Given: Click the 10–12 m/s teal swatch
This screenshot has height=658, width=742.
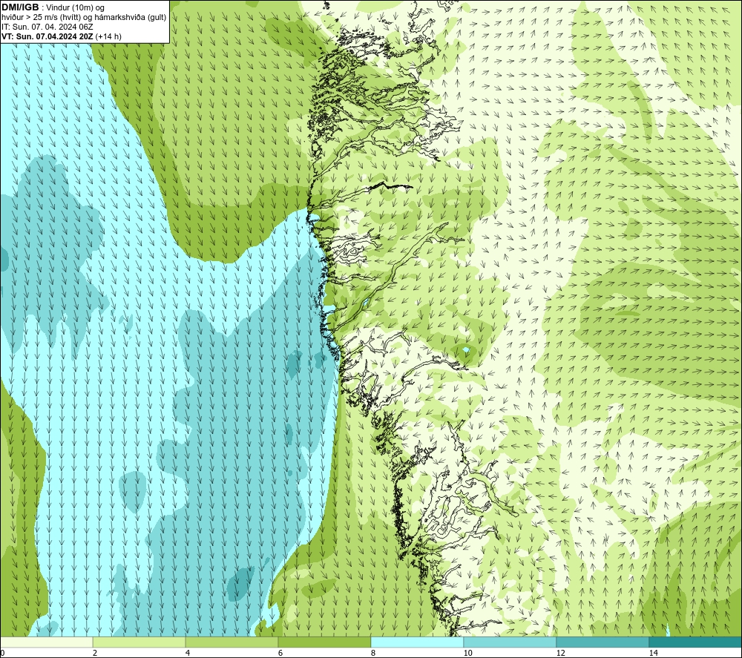Looking at the screenshot, I should tap(510, 642).
